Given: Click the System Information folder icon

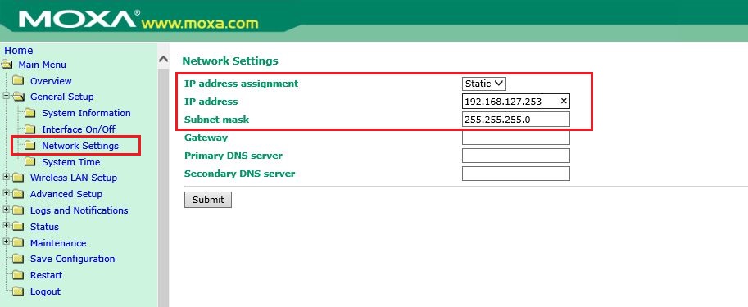Looking at the screenshot, I should 30,114.
